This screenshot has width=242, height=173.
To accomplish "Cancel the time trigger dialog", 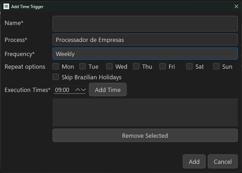I will [x=223, y=162].
